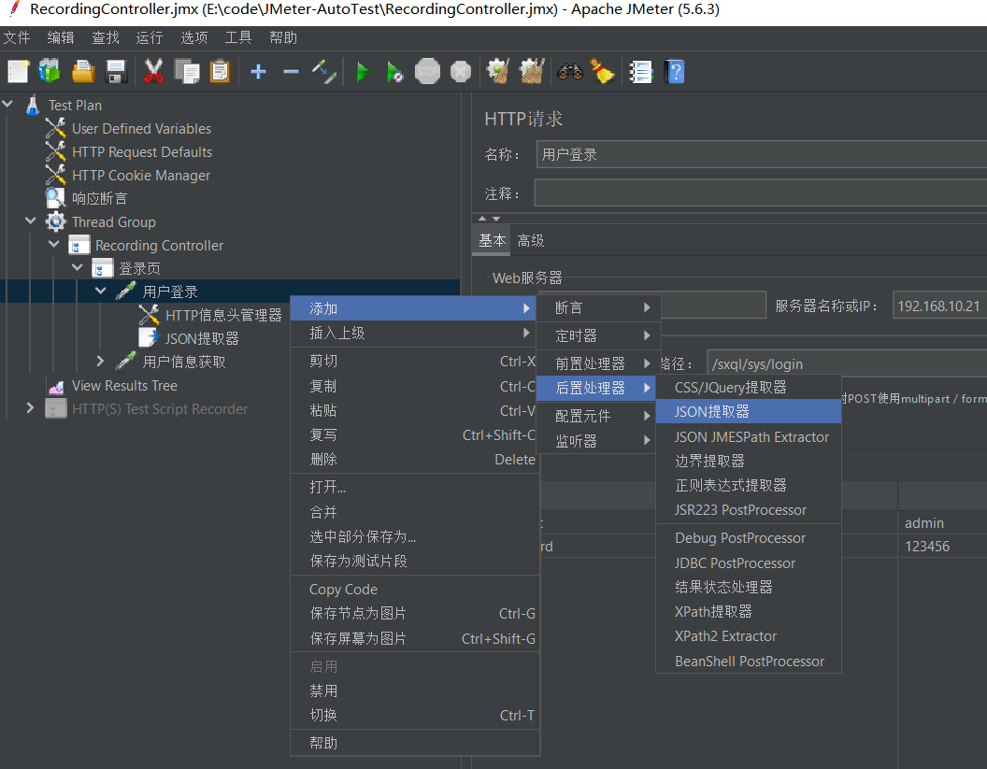
Task: Choose 正则表达式提取器 menu entry
Action: coord(749,485)
